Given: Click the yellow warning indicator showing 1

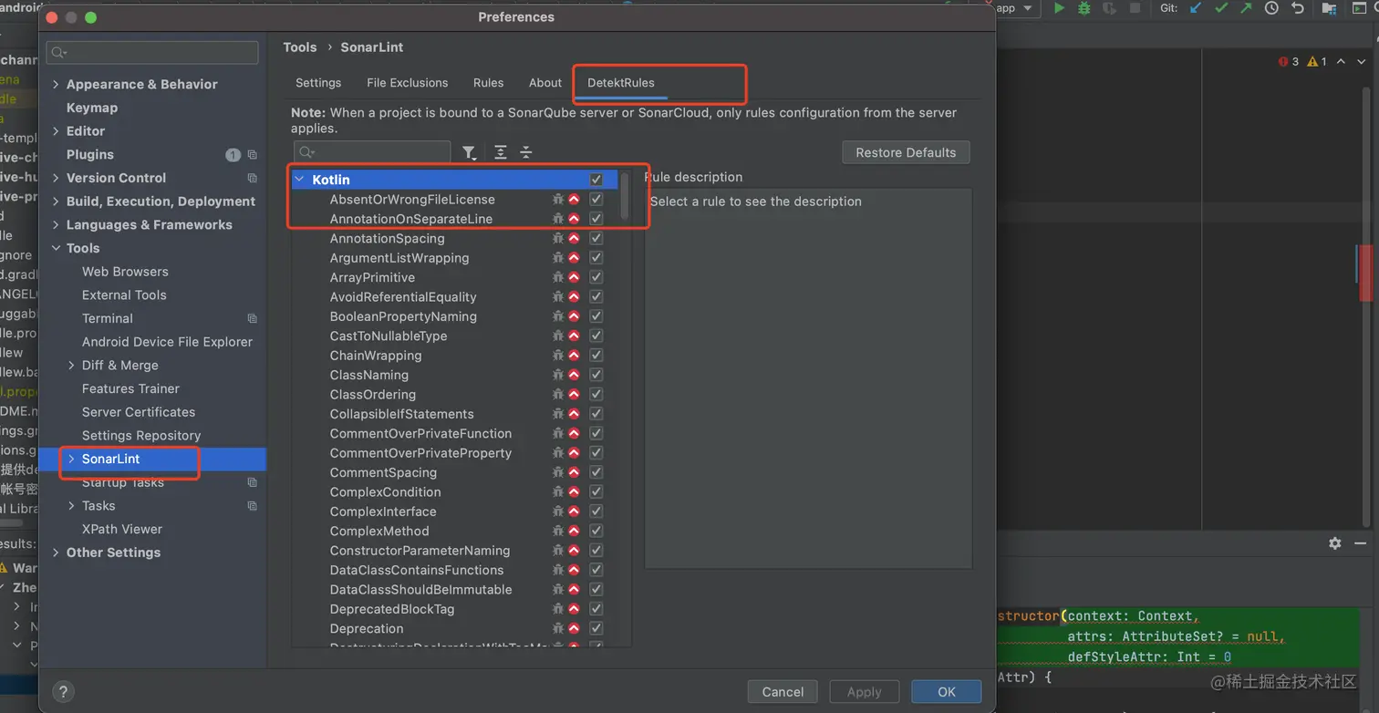Looking at the screenshot, I should pyautogui.click(x=1317, y=62).
